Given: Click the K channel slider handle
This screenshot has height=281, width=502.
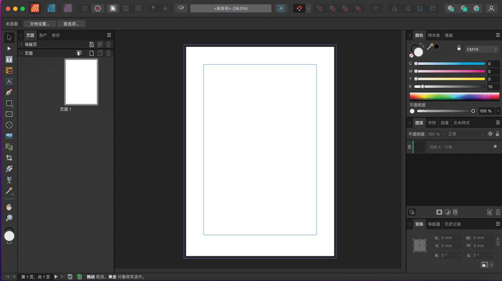Looking at the screenshot, I should click(423, 87).
